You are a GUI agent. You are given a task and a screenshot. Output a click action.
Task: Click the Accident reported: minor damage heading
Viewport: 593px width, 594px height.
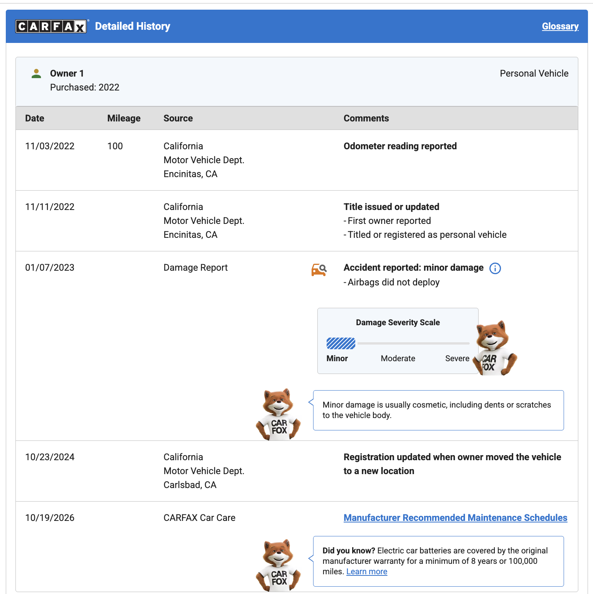[x=414, y=268]
